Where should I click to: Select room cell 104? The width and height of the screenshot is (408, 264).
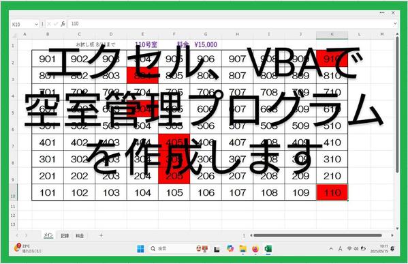[142, 192]
